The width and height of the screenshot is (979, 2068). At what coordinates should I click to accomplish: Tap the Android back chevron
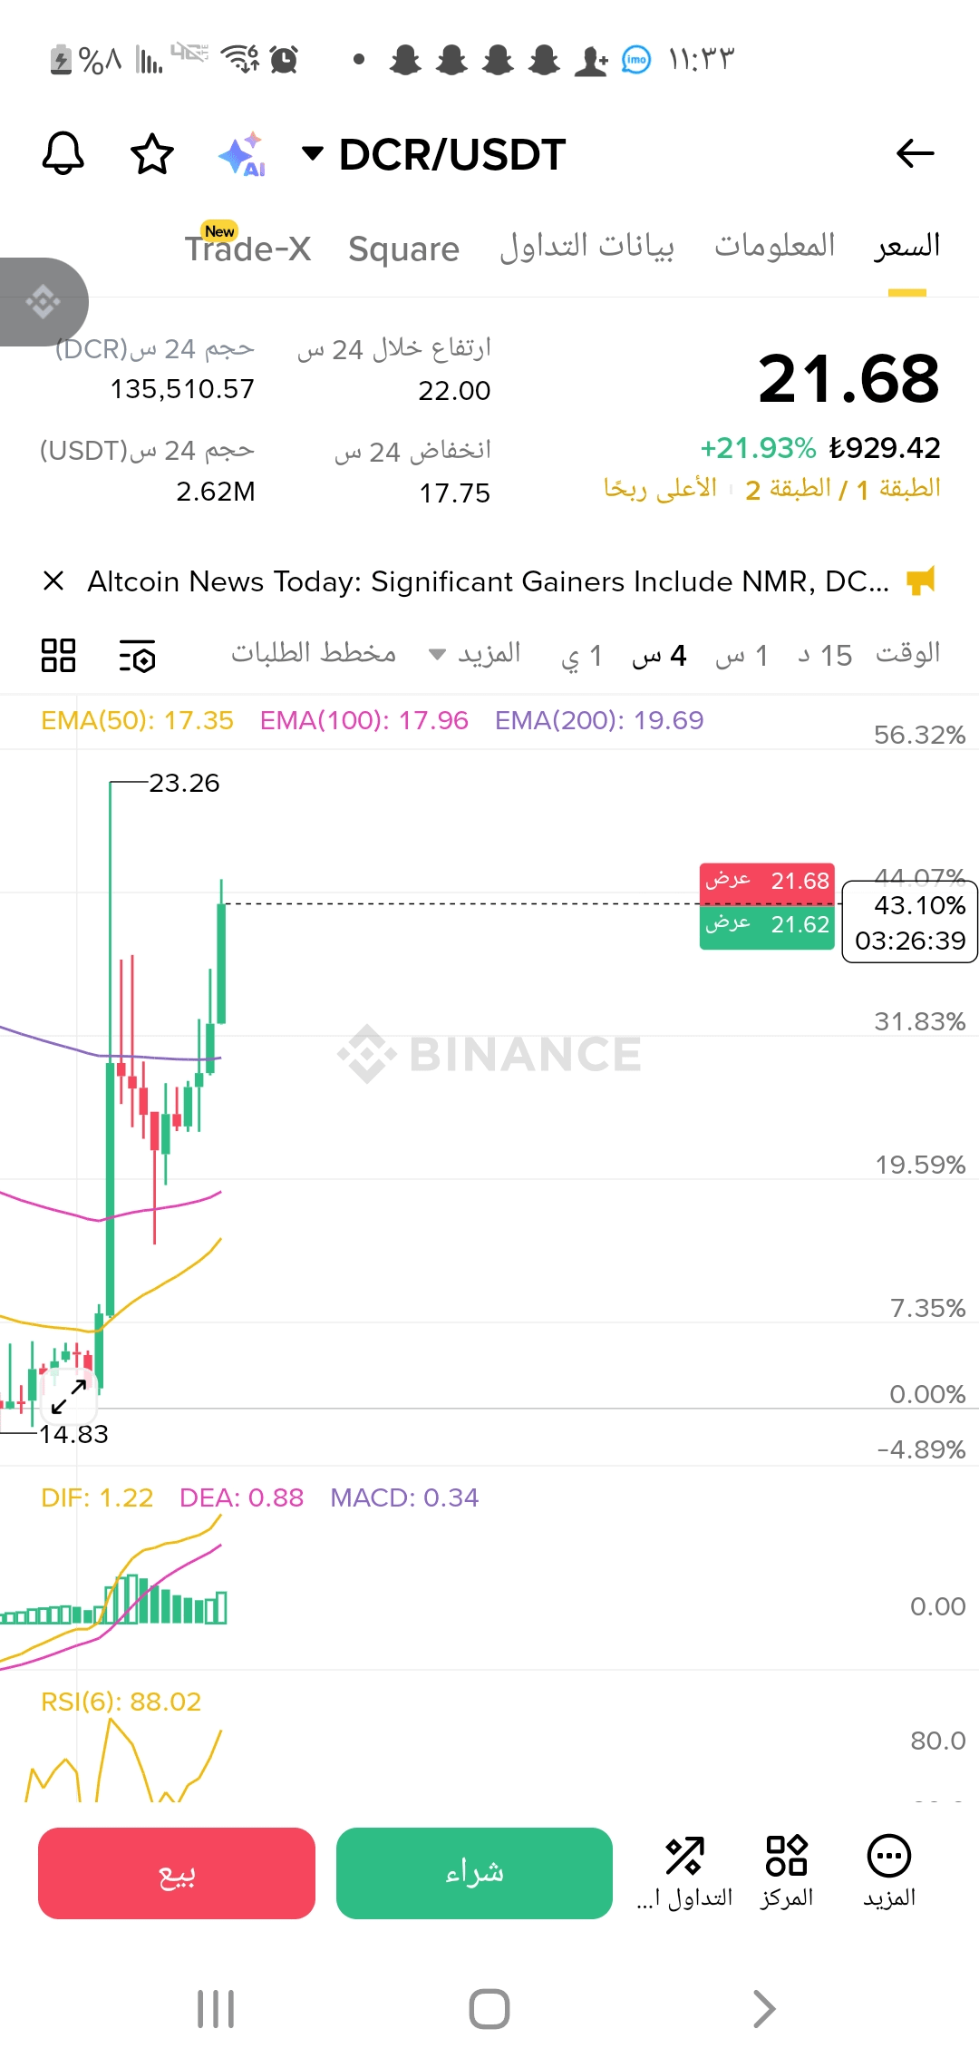pos(764,2009)
